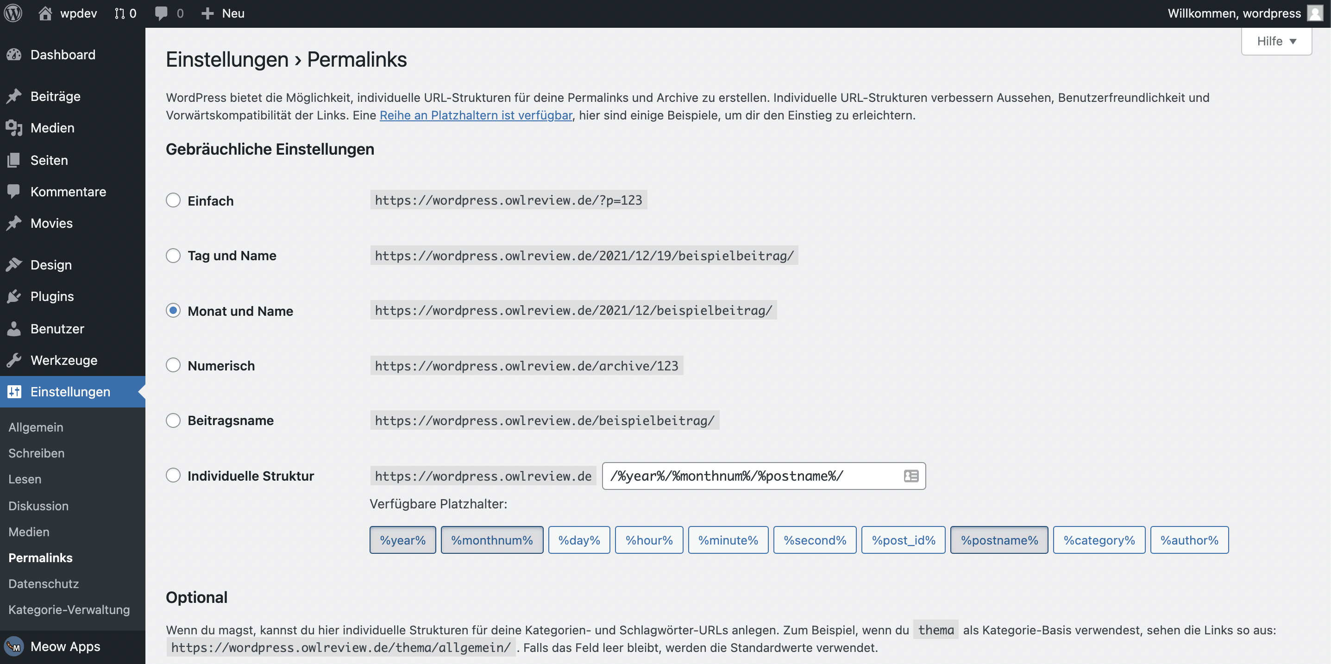Open the wpdev home site icon
The image size is (1331, 664).
[45, 13]
